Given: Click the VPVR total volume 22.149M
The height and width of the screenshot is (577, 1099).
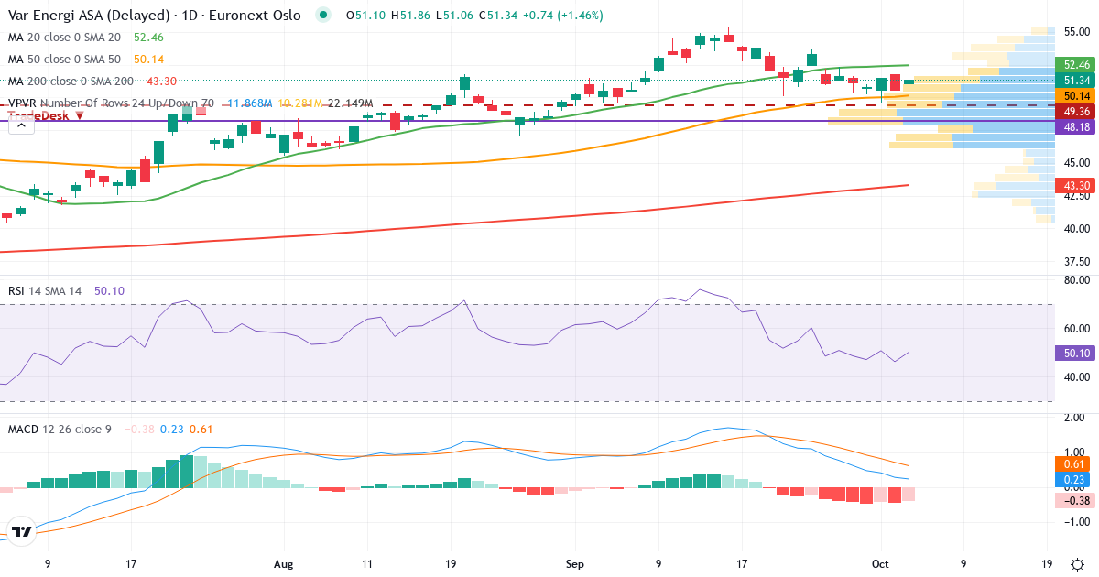Looking at the screenshot, I should coord(350,103).
